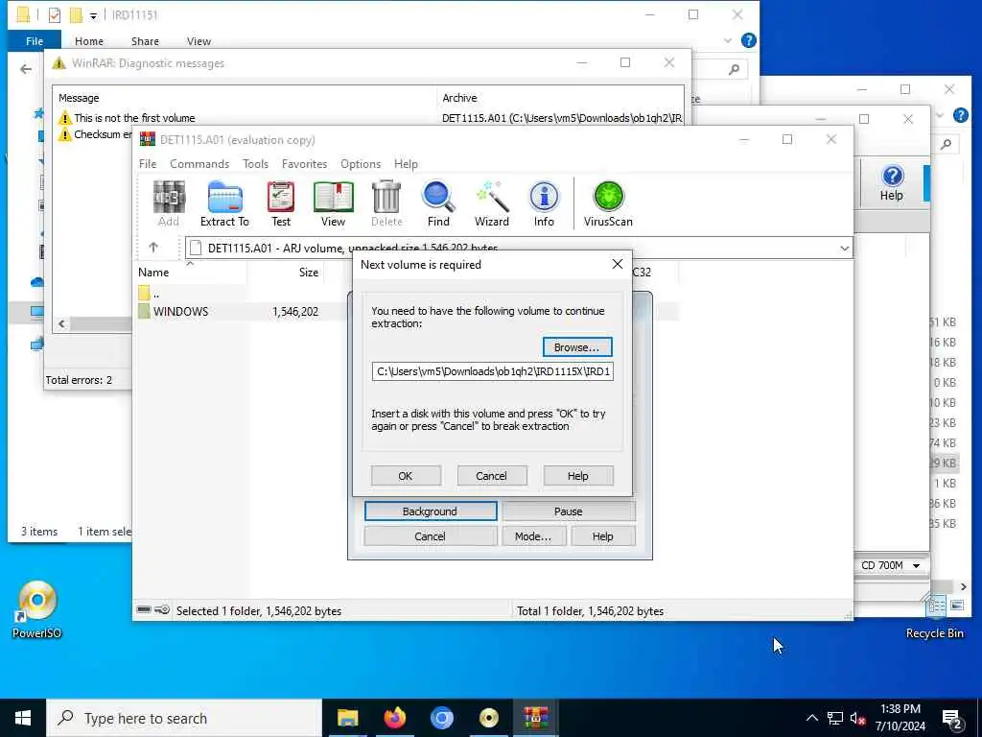Open the Extract To tool
This screenshot has height=737, width=982.
[x=224, y=203]
